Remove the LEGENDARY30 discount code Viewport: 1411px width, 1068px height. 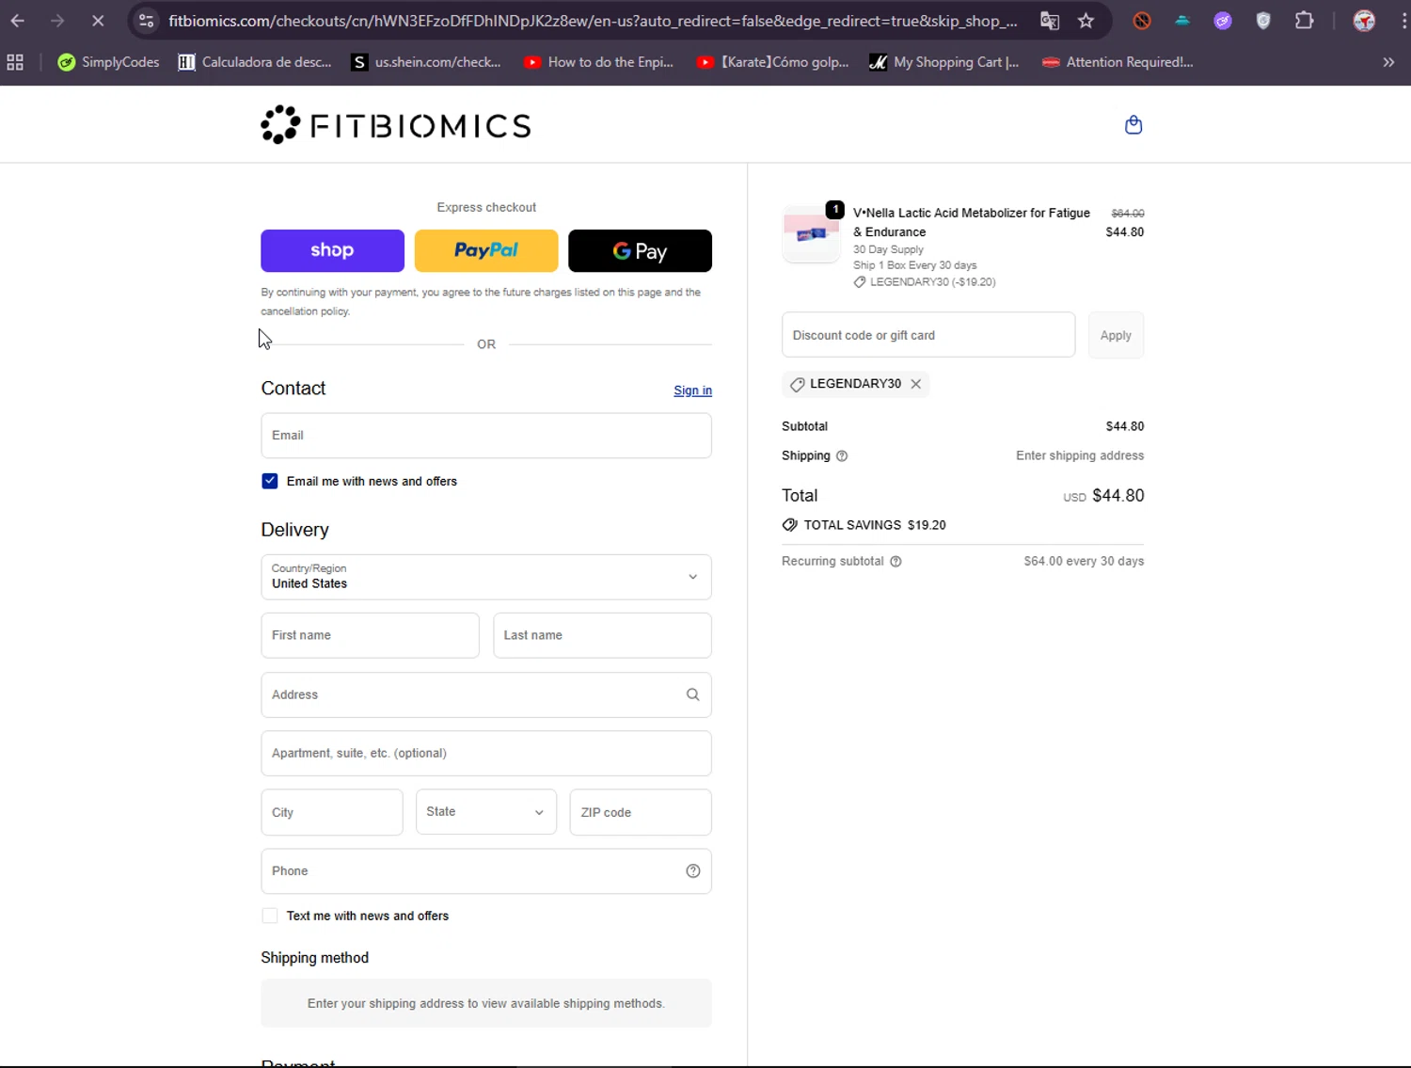(916, 384)
